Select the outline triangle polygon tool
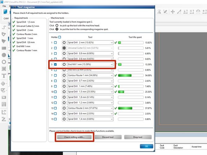 pos(4,35)
